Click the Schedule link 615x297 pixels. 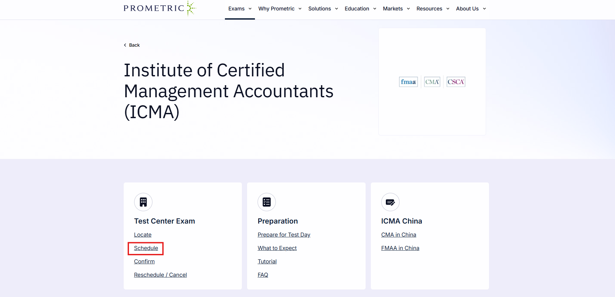(x=145, y=248)
